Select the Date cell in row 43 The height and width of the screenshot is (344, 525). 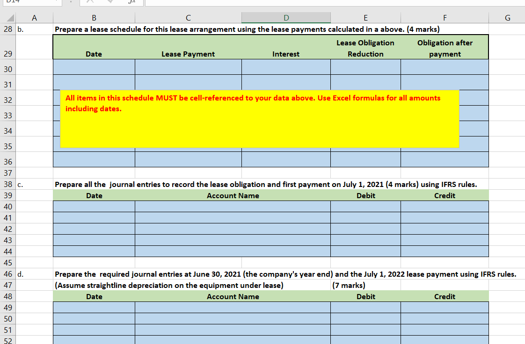tap(94, 240)
